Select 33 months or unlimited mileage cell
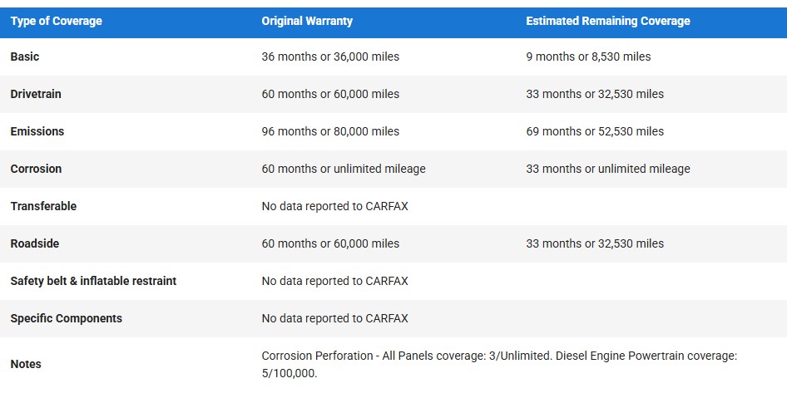Viewport: 787px width, 398px height. coord(608,169)
